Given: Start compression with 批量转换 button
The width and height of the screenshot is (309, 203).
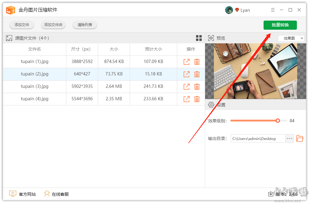Looking at the screenshot, I should 280,25.
